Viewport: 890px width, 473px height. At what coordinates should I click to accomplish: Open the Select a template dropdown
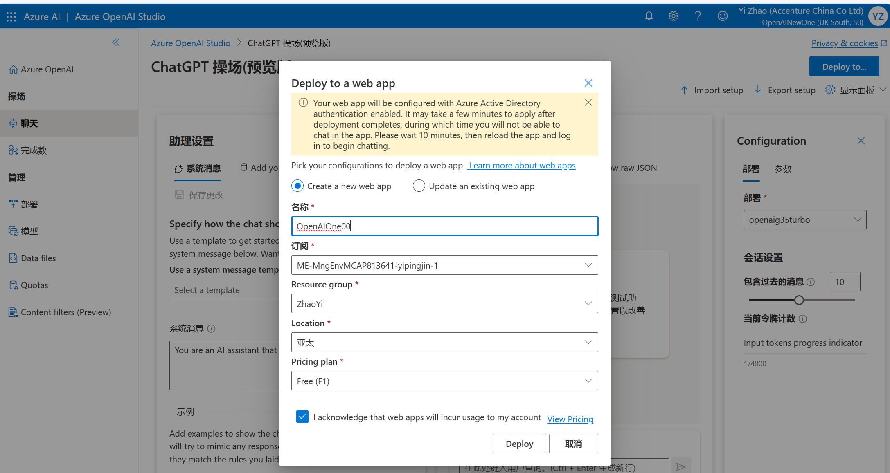click(x=225, y=290)
